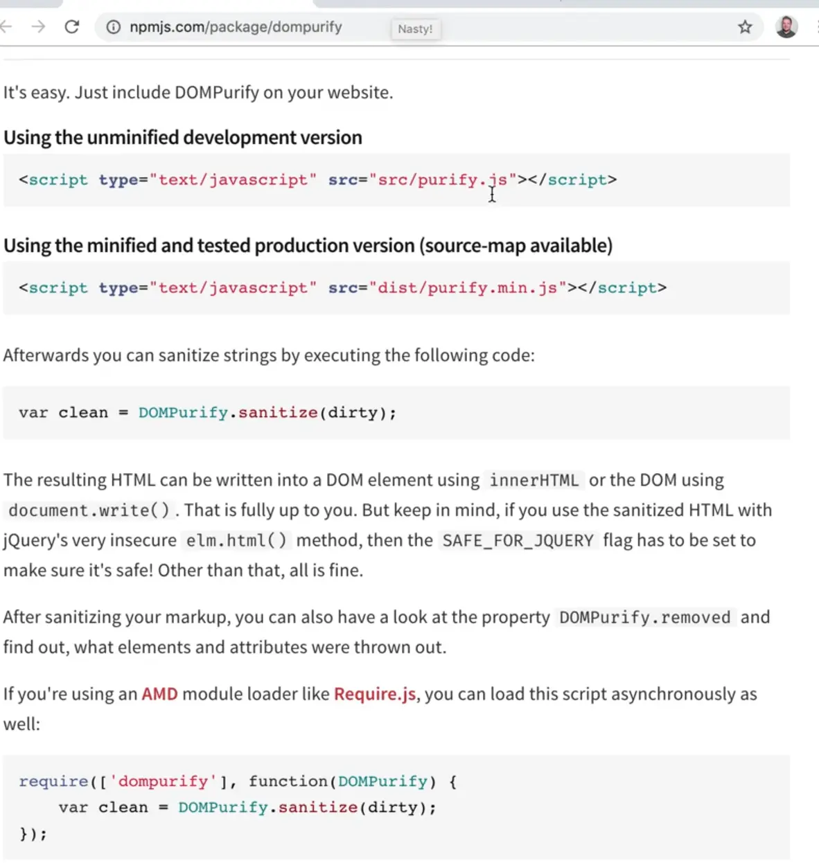Reload the npmjs page
This screenshot has width=819, height=863.
coord(72,27)
